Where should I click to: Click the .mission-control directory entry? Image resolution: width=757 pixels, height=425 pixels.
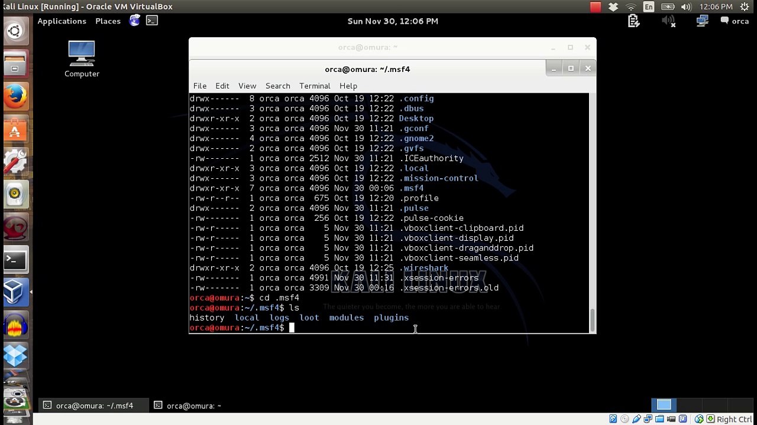[439, 178]
